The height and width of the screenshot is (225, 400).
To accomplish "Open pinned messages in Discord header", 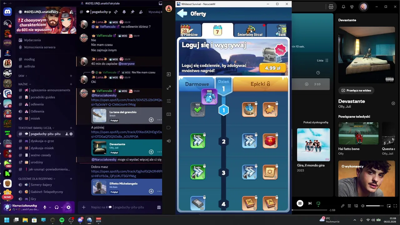I will tap(132, 12).
